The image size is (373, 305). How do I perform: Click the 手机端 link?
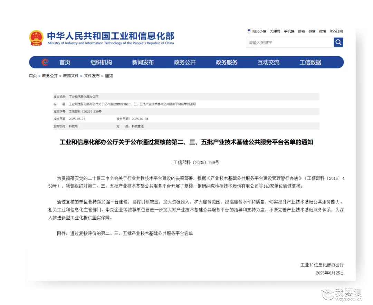(289, 31)
